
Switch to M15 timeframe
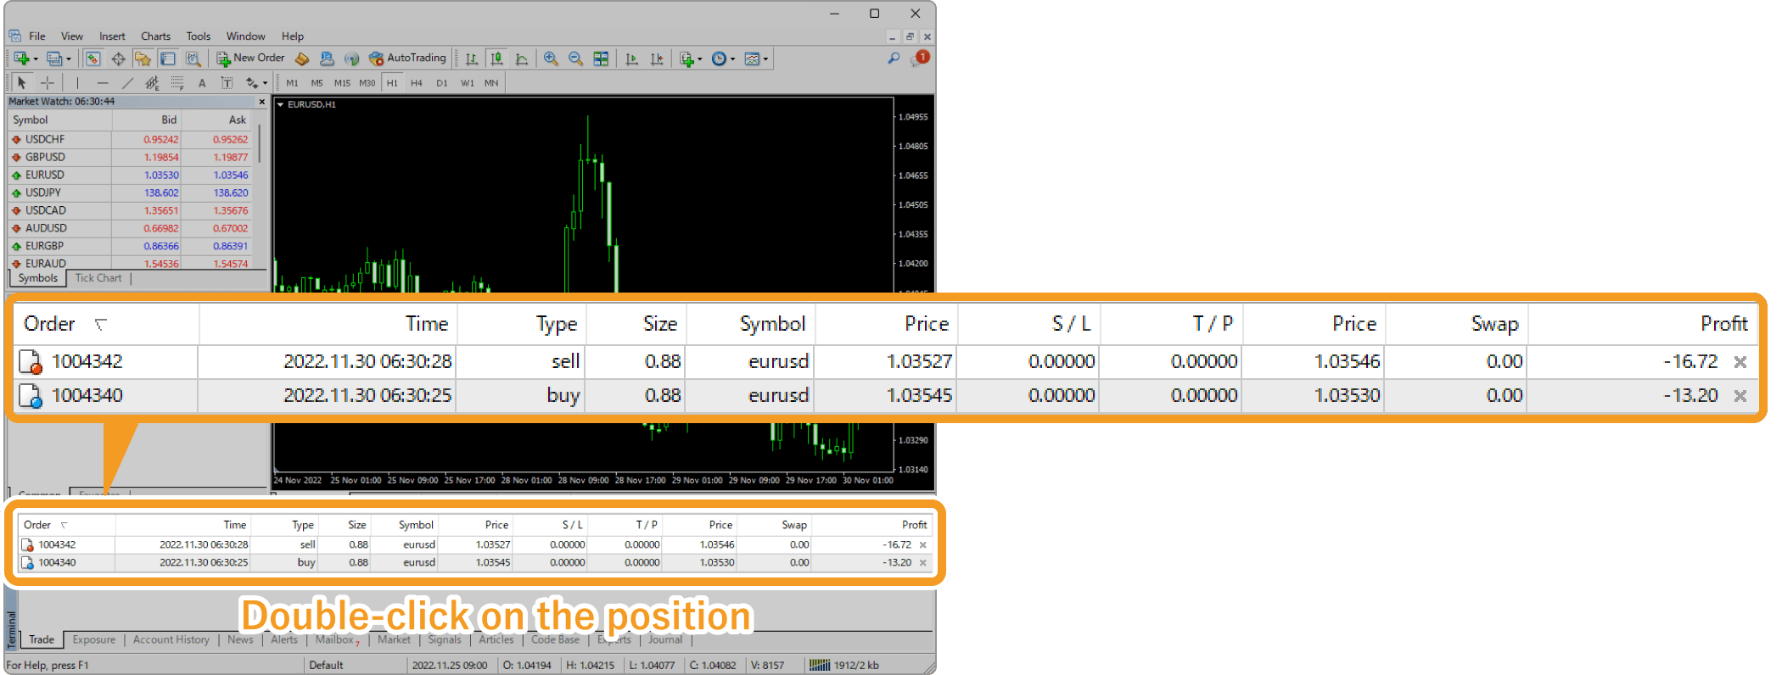[x=342, y=83]
